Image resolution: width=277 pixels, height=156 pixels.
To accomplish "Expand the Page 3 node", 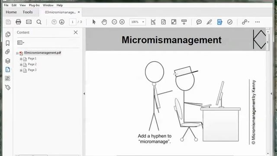I will [x=21, y=70].
